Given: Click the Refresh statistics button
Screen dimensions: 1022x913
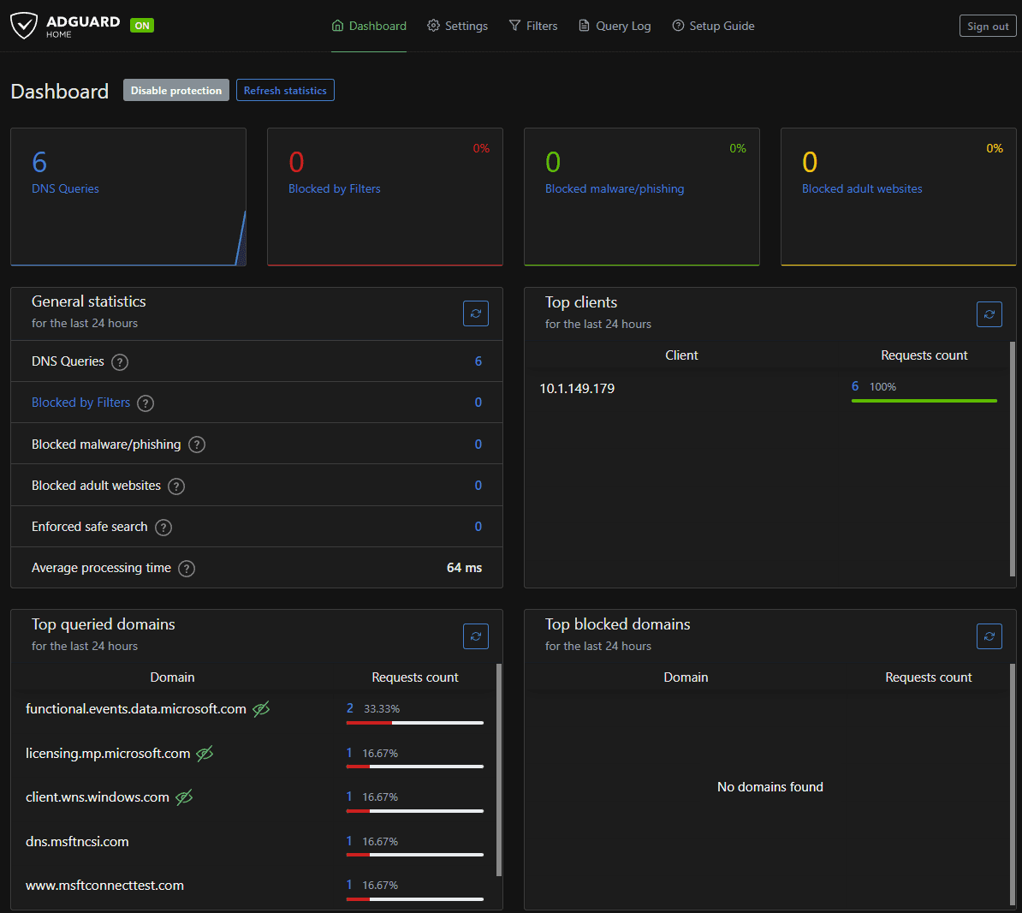Looking at the screenshot, I should pos(285,90).
